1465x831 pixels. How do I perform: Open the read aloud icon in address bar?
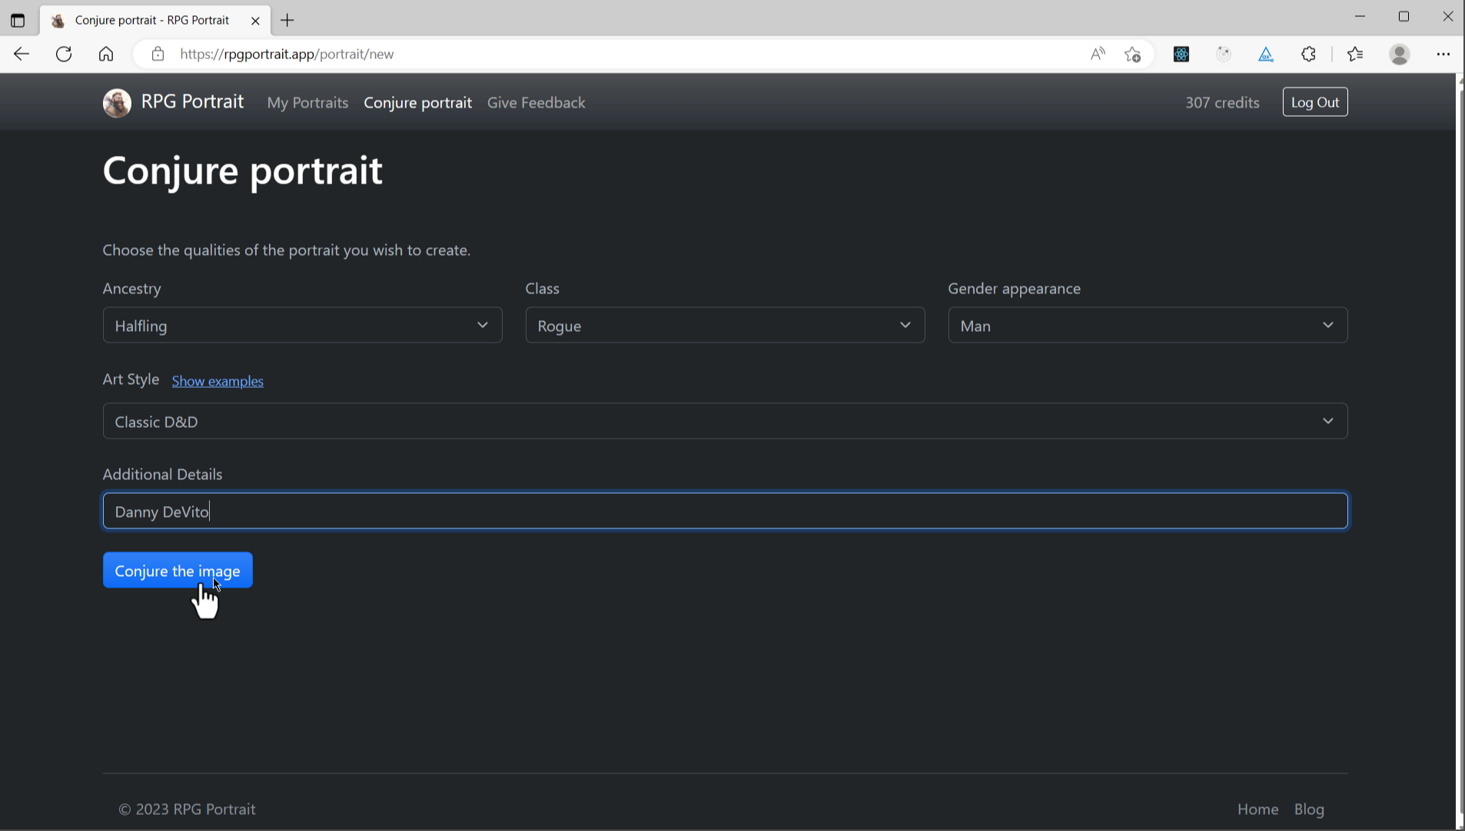(x=1098, y=54)
